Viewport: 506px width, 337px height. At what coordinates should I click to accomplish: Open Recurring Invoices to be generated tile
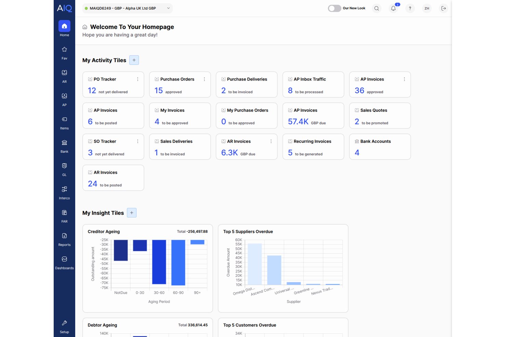pos(313,147)
